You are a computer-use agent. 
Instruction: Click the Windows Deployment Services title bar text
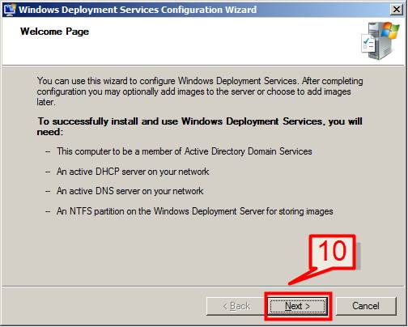[x=138, y=10]
